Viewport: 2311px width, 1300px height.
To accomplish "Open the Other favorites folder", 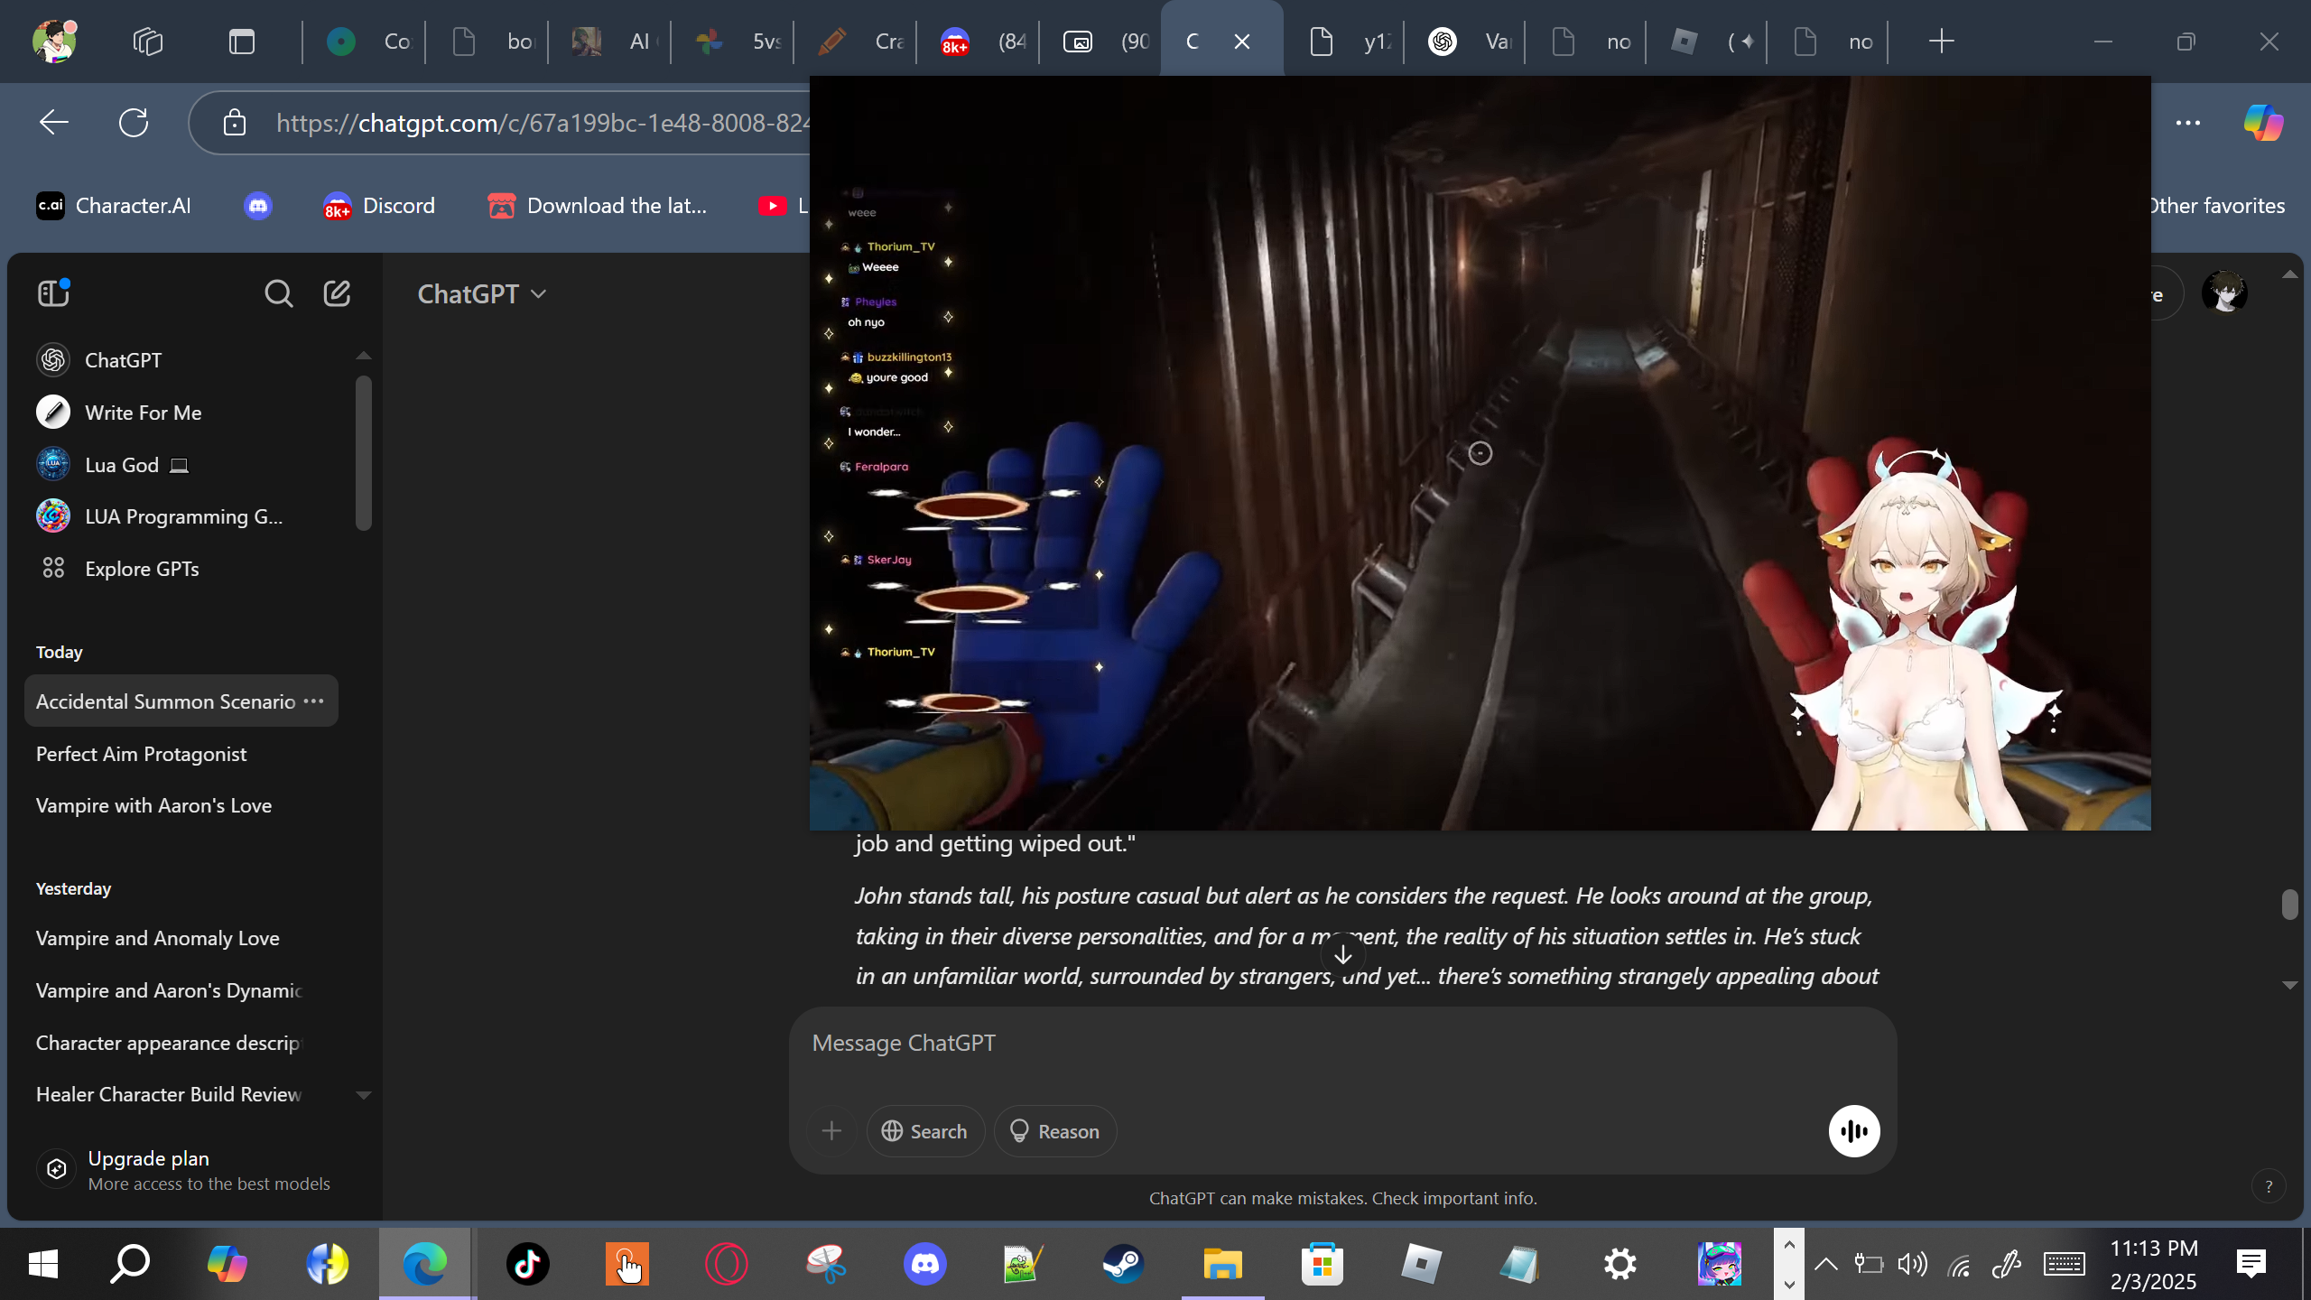I will point(2217,206).
